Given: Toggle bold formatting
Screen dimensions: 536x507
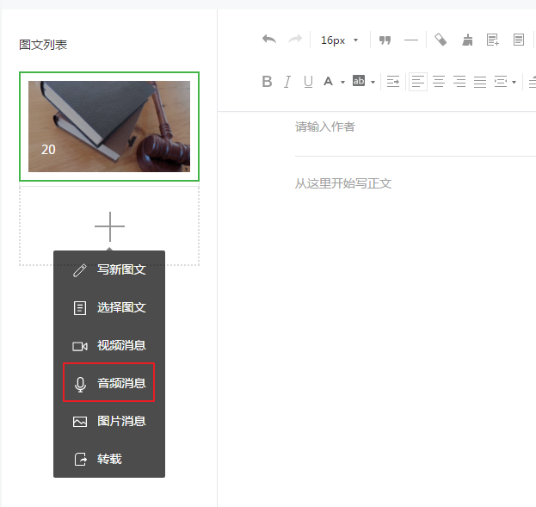Looking at the screenshot, I should coord(267,82).
